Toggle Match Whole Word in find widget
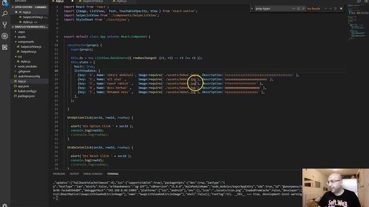This screenshot has width=369, height=207. [299, 9]
